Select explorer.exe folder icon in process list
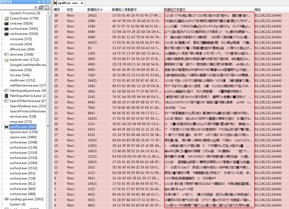 6,60
